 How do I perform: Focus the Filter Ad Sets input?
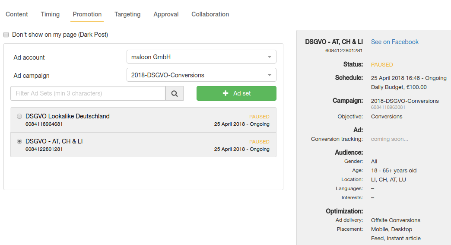[88, 93]
